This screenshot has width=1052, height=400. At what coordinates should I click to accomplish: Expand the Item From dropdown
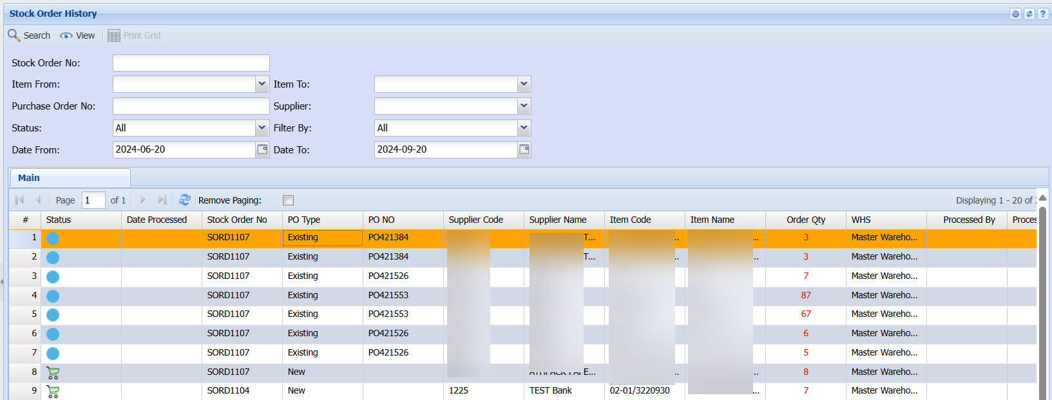coord(262,84)
